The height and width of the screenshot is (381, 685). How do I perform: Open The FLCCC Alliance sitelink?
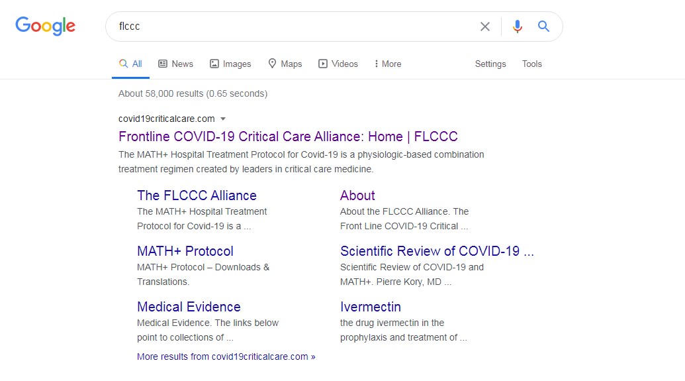[197, 195]
